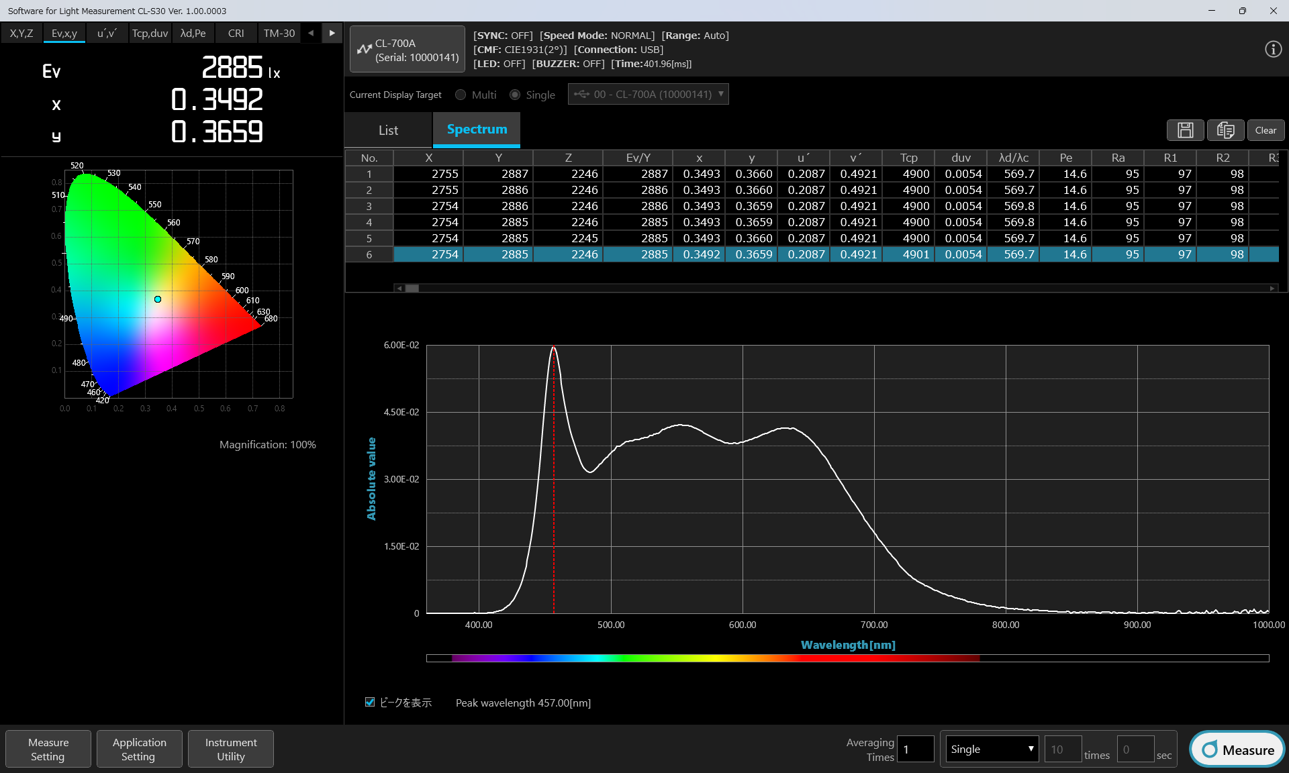Open the Single measurement mode dropdown
1289x773 pixels.
pos(991,749)
